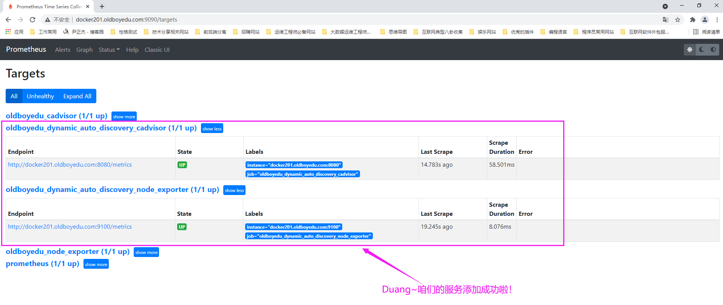Show more for prometheus job

click(x=96, y=264)
